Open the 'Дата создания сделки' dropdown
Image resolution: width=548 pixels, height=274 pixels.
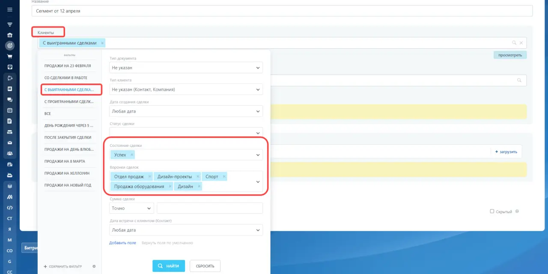tap(186, 111)
